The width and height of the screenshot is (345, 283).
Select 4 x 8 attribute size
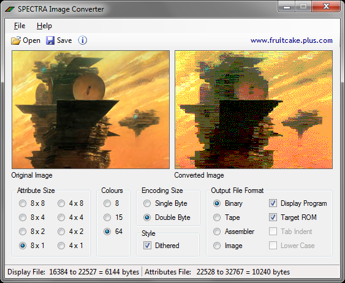[x=61, y=203]
